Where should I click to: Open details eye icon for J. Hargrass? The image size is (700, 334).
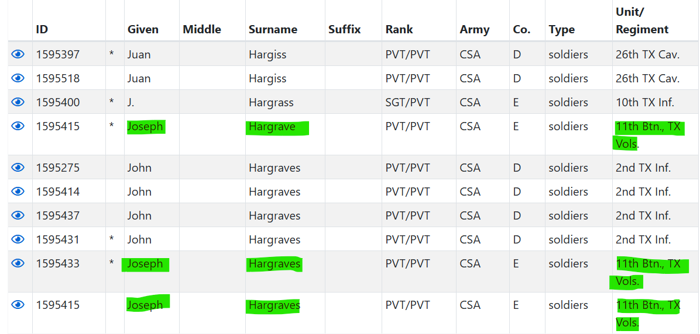click(x=18, y=102)
